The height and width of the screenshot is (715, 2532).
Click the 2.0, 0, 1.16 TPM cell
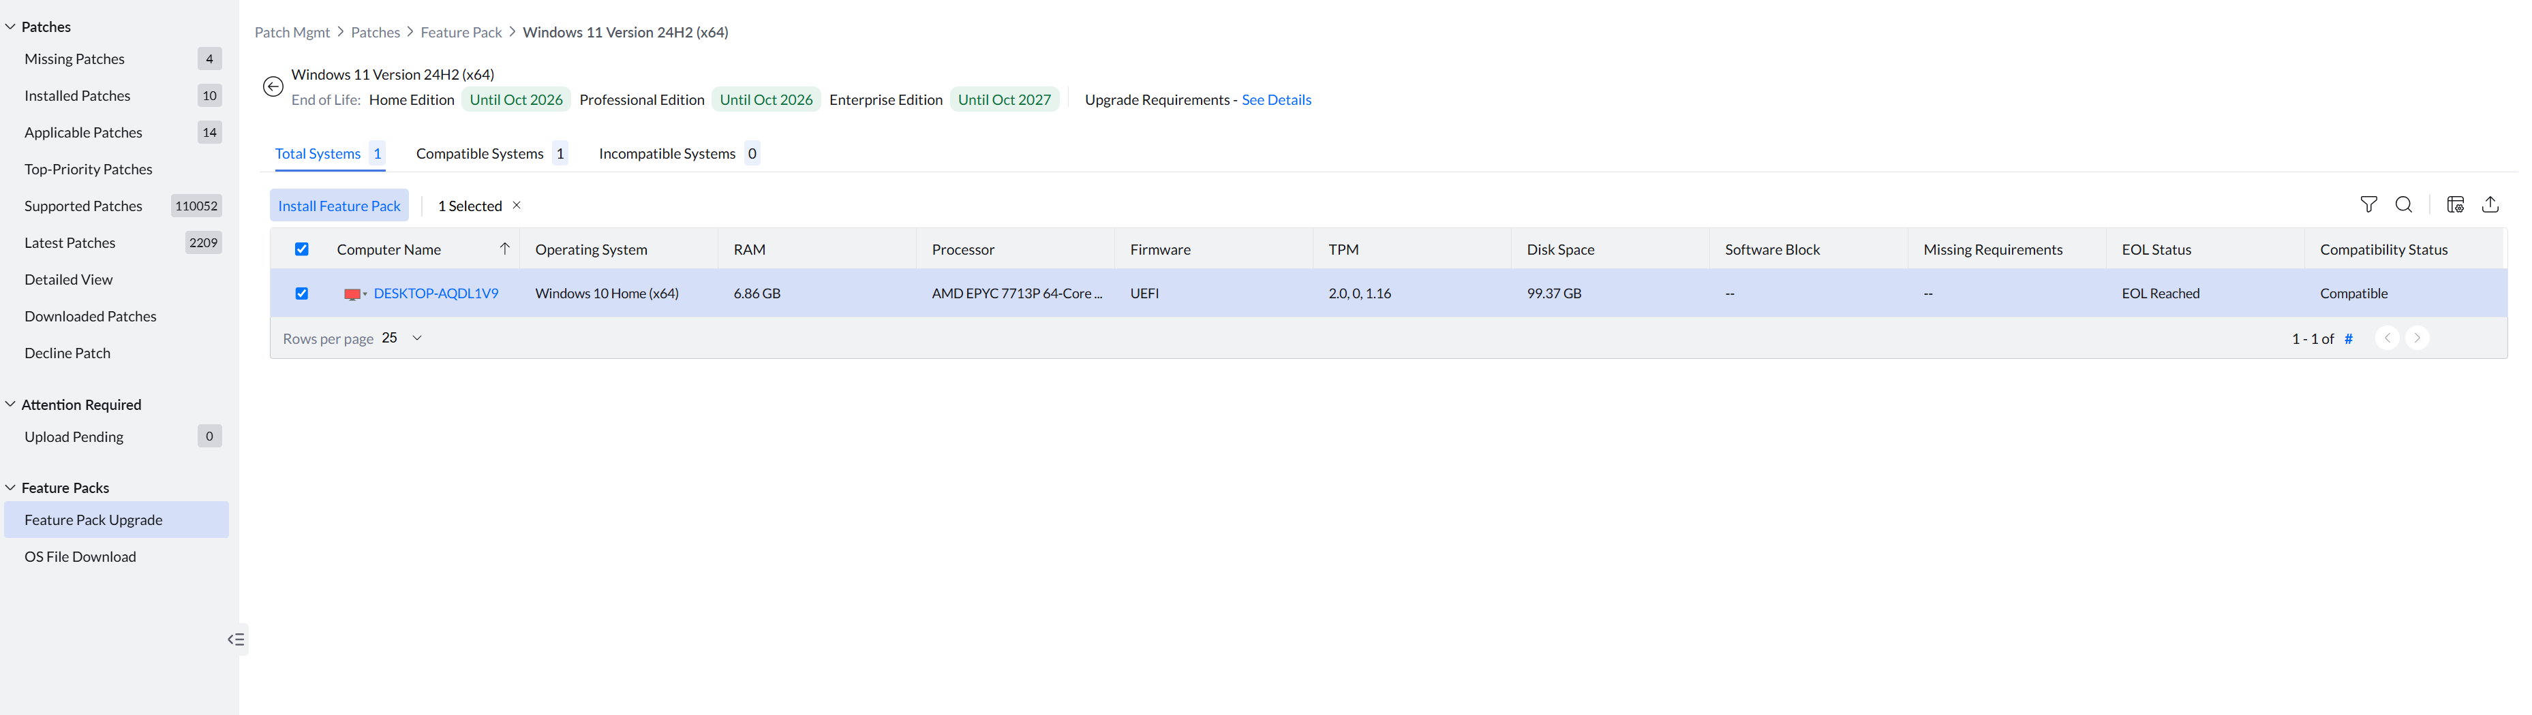tap(1360, 293)
